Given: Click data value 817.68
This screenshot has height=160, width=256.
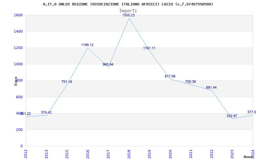Looking at the screenshot, I should tap(170, 76).
